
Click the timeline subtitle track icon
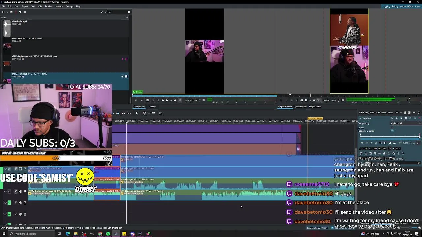coord(160,113)
